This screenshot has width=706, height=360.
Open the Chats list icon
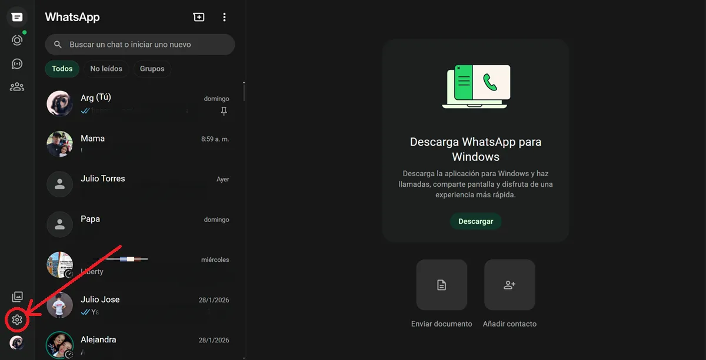16,17
